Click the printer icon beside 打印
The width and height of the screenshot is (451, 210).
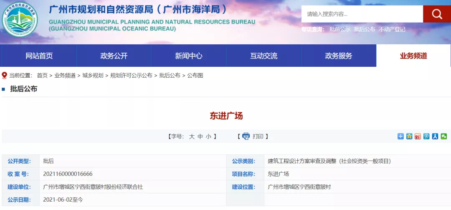[x=246, y=137]
